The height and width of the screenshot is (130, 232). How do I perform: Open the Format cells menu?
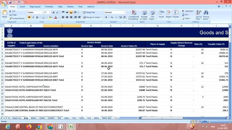175,15
